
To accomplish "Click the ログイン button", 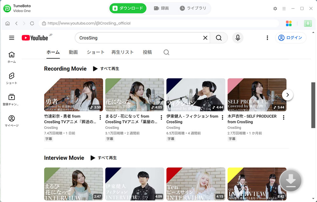I will pos(291,38).
